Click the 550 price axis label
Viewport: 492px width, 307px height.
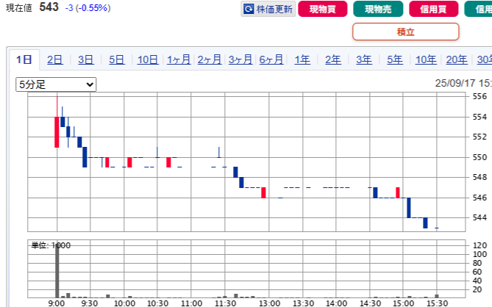pyautogui.click(x=479, y=157)
